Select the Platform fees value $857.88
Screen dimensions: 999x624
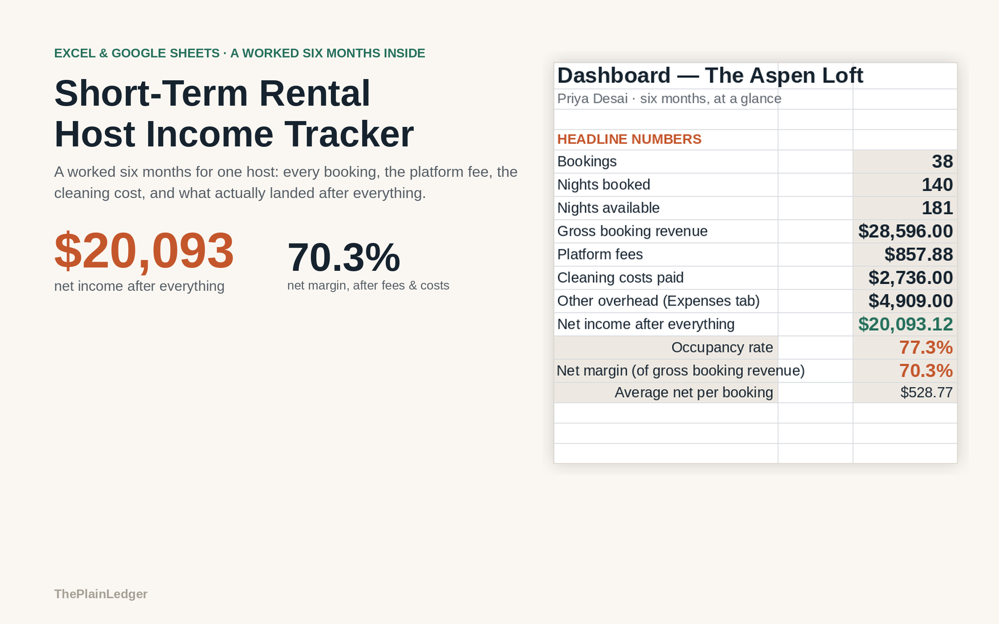(905, 255)
